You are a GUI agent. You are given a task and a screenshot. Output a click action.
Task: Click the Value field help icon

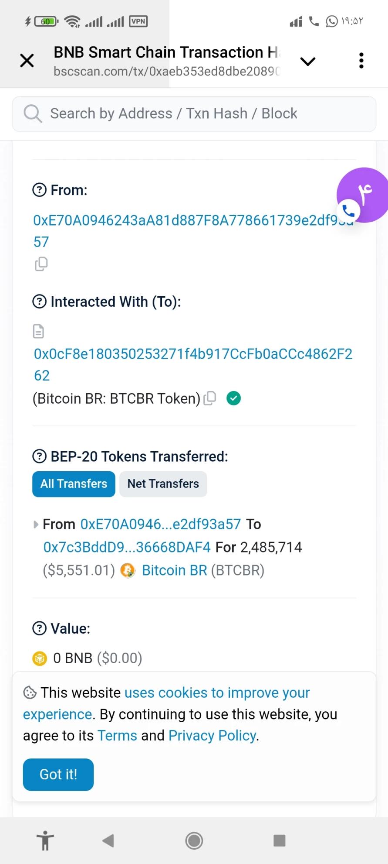click(40, 628)
